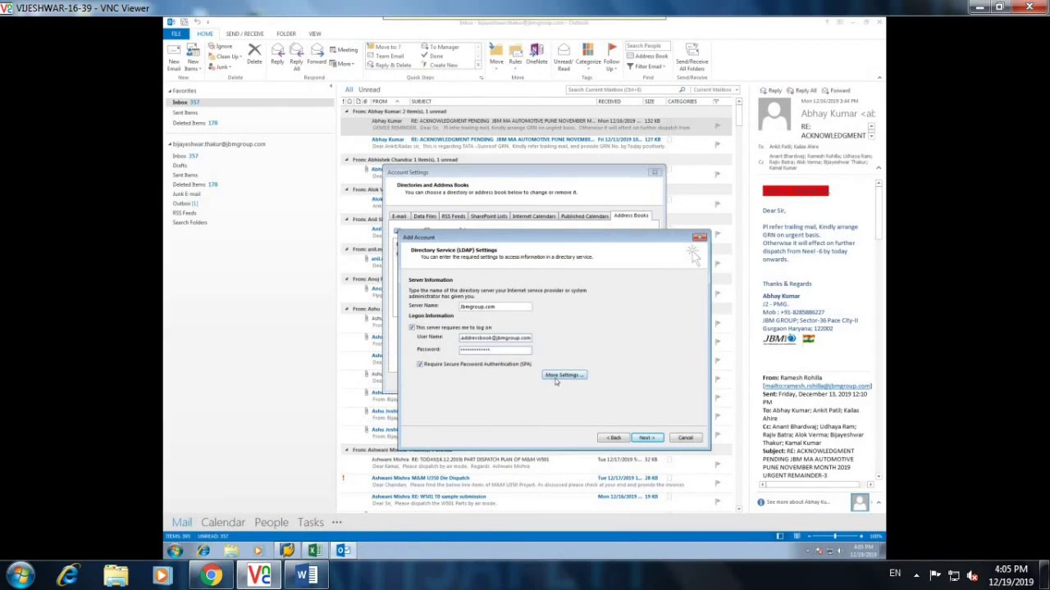Collapse the Favorites folder group
The image size is (1050, 590).
(x=170, y=91)
